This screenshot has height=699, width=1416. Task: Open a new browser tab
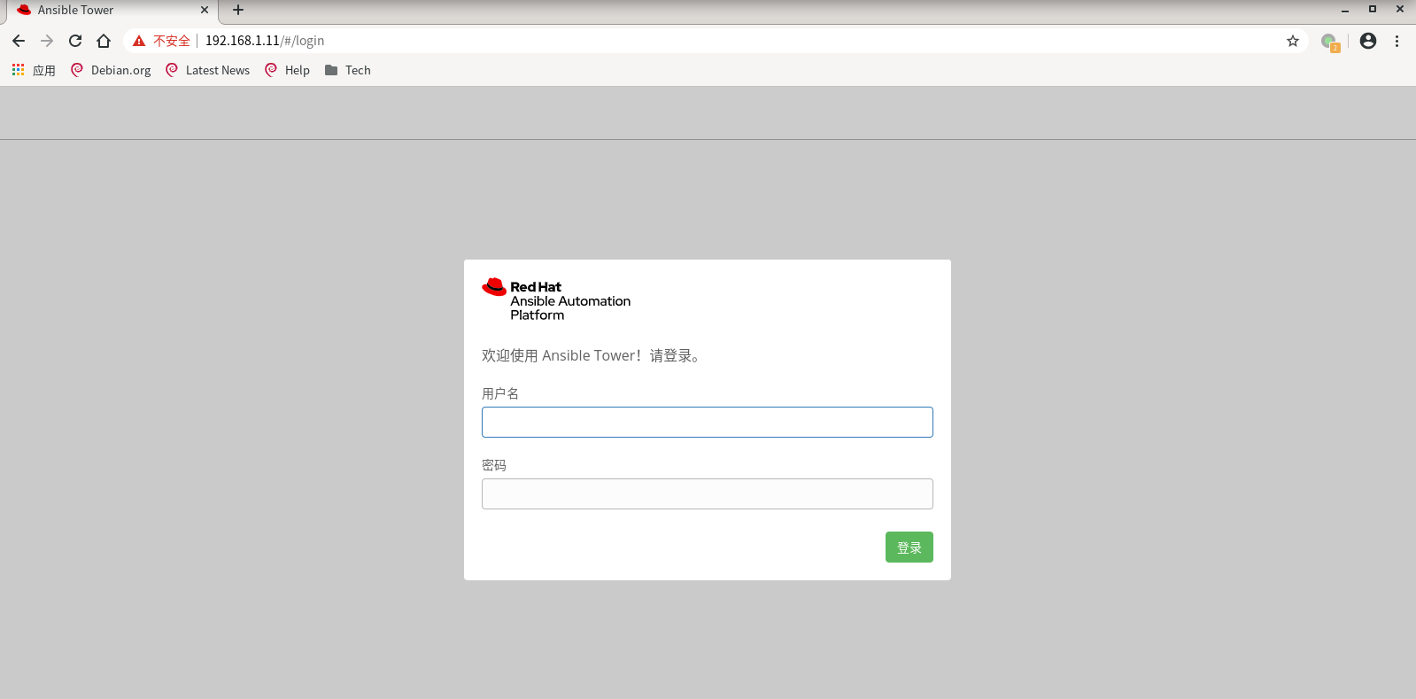pos(238,10)
